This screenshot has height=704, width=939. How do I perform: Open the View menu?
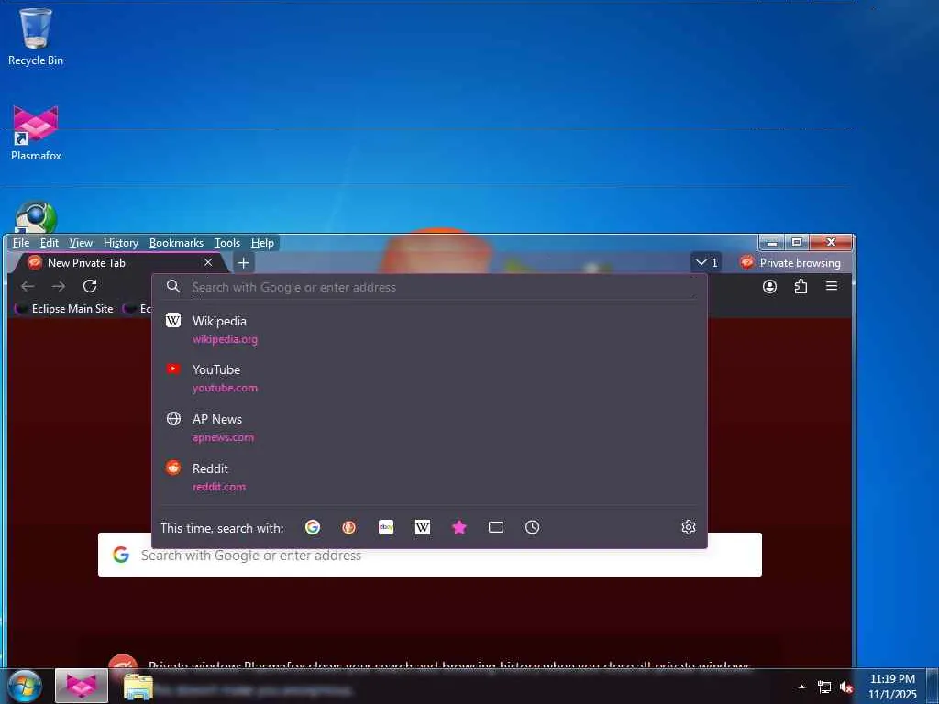pos(81,242)
